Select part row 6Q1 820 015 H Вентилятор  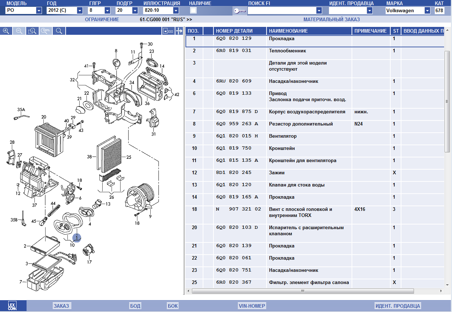[287, 136]
